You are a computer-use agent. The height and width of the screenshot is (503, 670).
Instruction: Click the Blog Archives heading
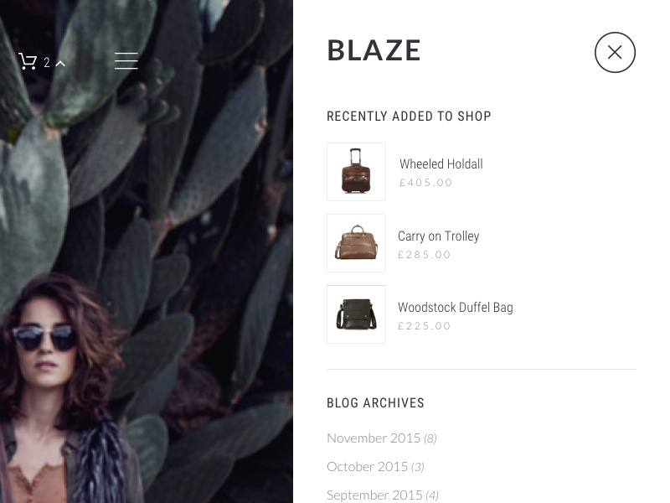pos(375,403)
